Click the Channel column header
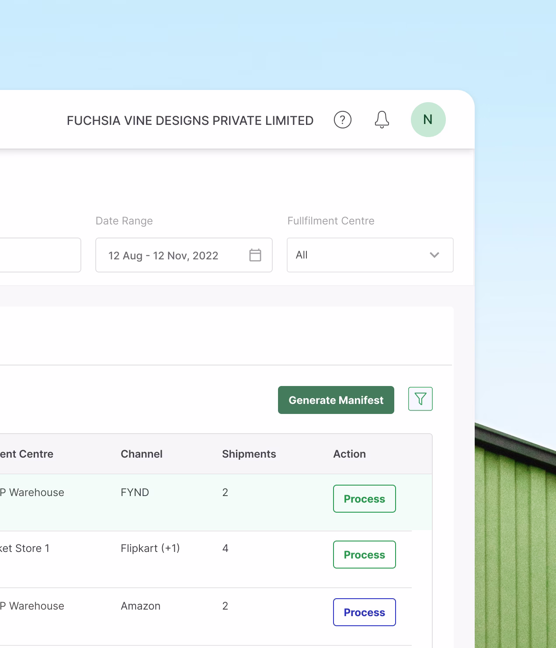 coord(141,454)
